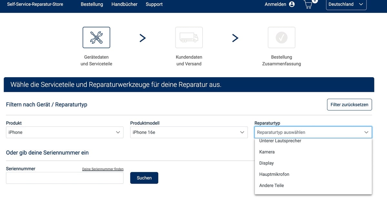Select Kamera from the repair type list
This screenshot has height=200, width=387.
(x=267, y=152)
